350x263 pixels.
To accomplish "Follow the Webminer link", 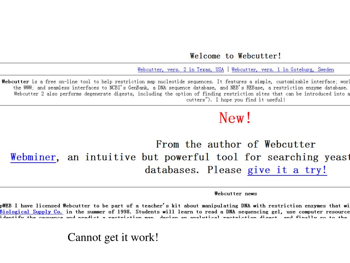I will 33,157.
